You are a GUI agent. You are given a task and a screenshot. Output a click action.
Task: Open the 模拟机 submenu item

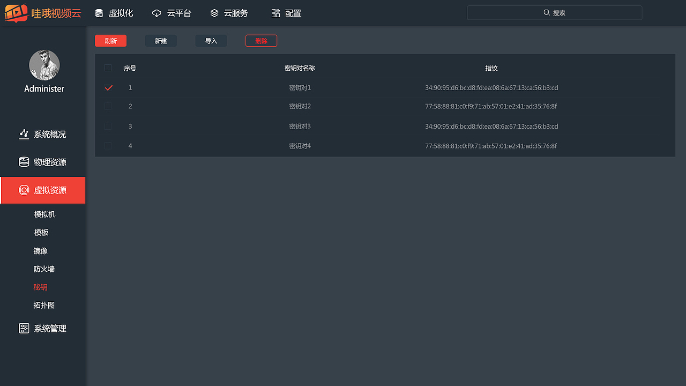click(x=44, y=214)
